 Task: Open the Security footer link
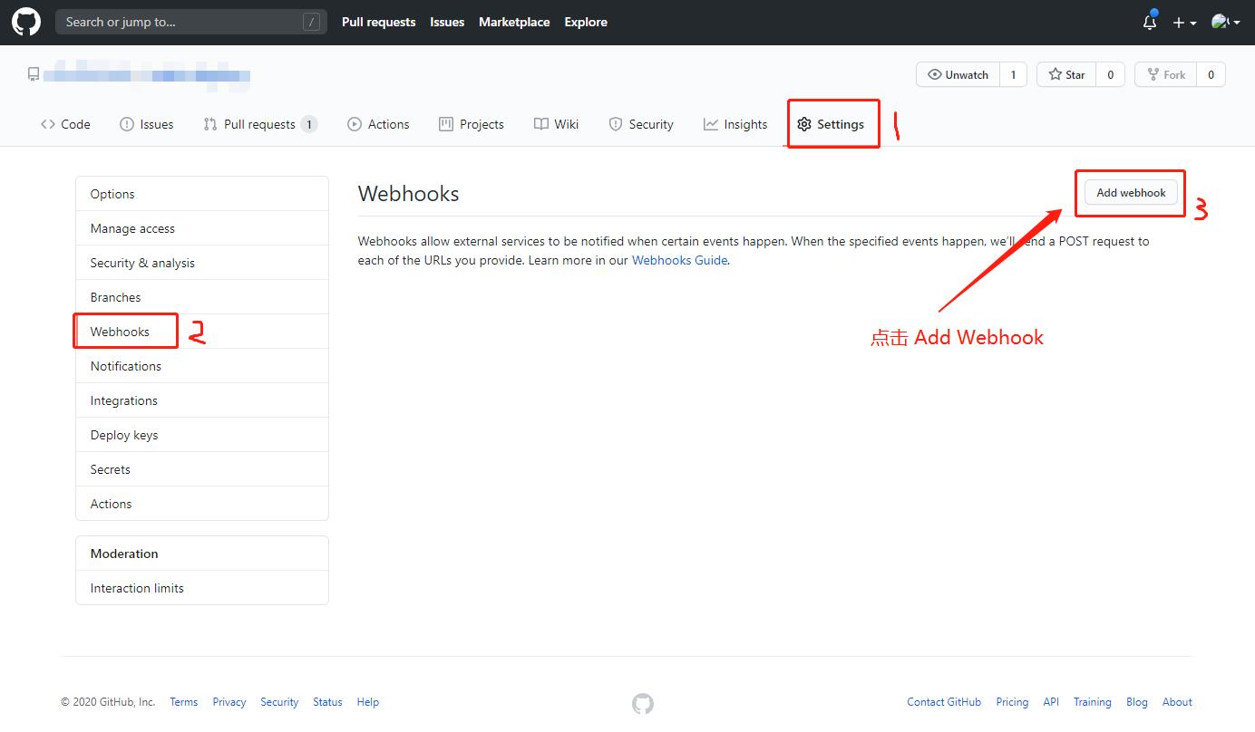[x=279, y=702]
